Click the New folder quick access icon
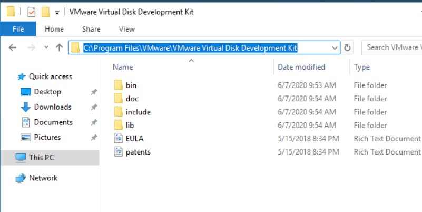The width and height of the screenshot is (422, 212). pos(45,12)
